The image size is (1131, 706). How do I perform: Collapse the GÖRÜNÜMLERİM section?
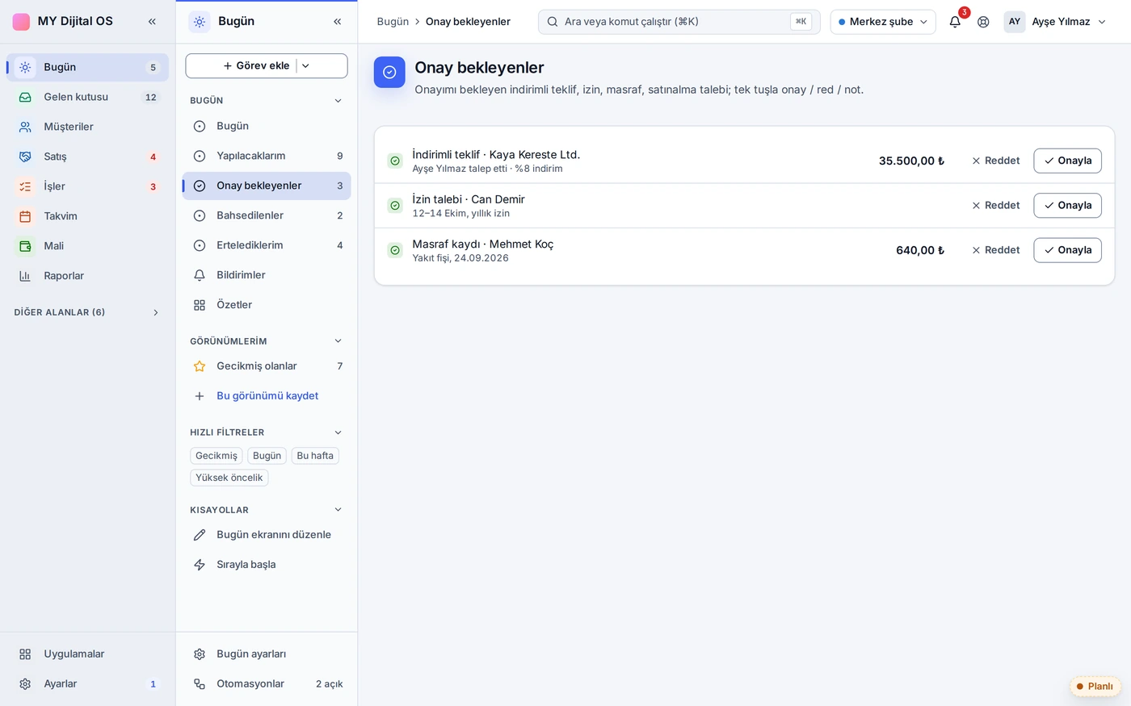tap(338, 341)
